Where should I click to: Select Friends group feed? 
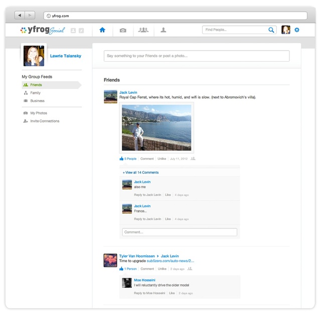51,85
